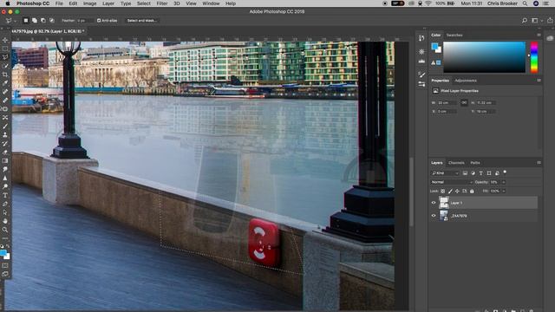Viewport: 555px width, 312px height.
Task: Select the Eyedropper tool
Action: [x=5, y=83]
